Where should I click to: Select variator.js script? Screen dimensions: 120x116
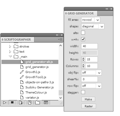point(32,97)
